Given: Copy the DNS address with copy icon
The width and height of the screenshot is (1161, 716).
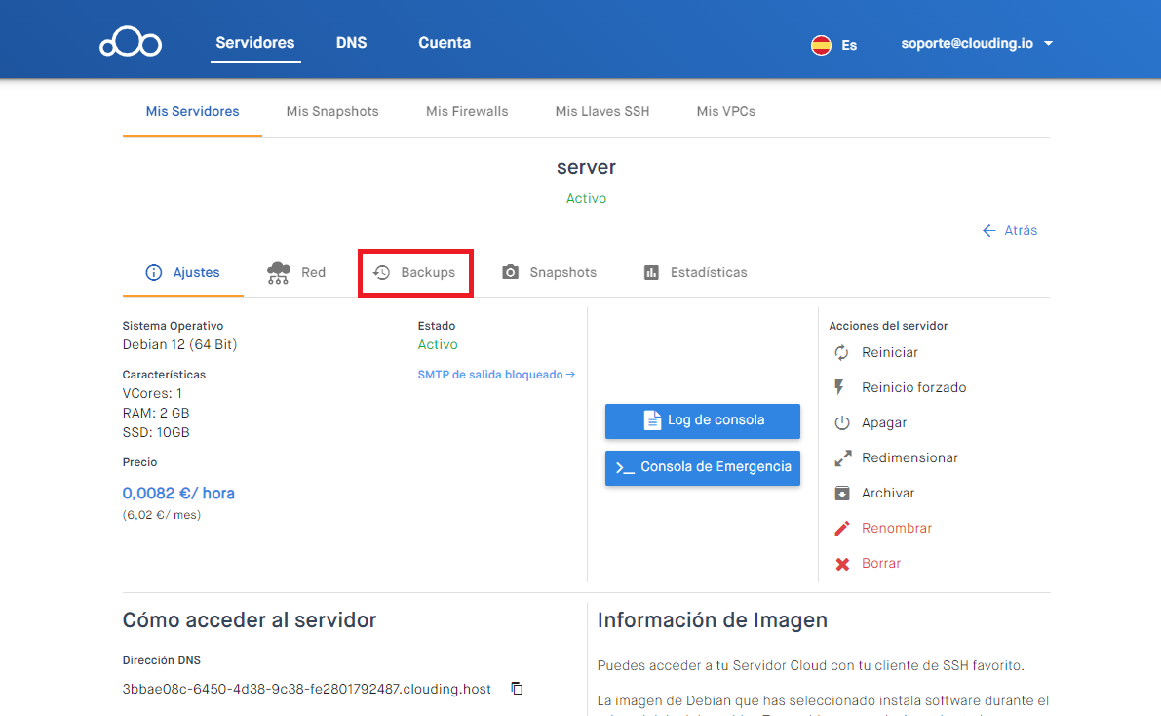Looking at the screenshot, I should pyautogui.click(x=517, y=689).
